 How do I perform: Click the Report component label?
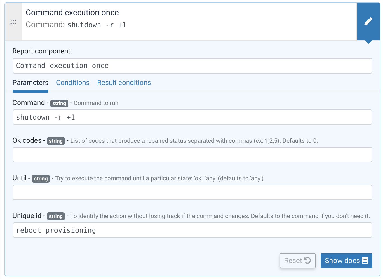click(42, 51)
